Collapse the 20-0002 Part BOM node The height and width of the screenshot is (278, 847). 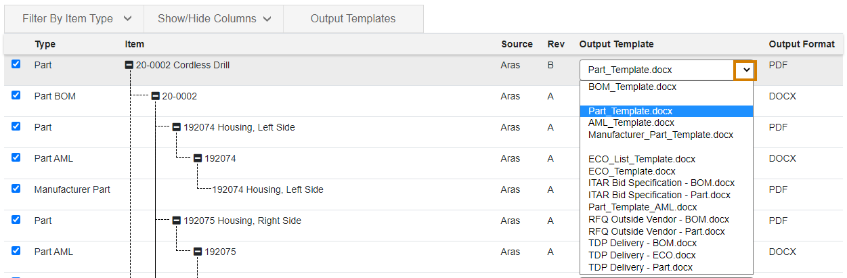coord(155,97)
